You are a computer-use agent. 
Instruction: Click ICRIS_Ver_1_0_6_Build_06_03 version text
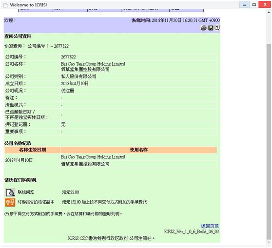point(192,231)
